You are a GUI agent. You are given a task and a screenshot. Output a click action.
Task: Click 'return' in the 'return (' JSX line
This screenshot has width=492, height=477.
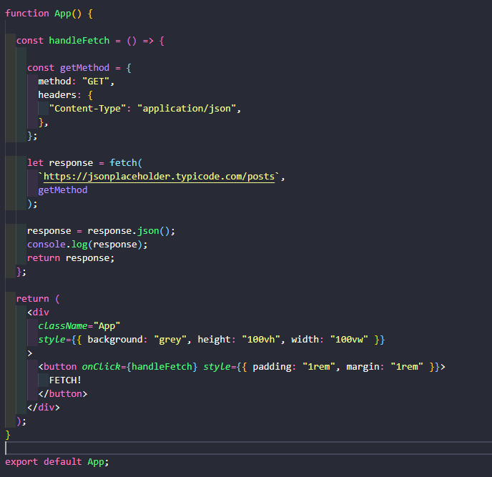[33, 299]
